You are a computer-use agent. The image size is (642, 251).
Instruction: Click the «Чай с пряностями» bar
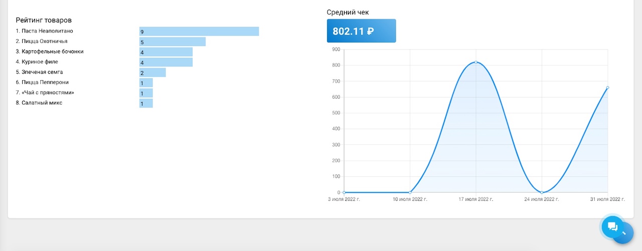pos(146,93)
